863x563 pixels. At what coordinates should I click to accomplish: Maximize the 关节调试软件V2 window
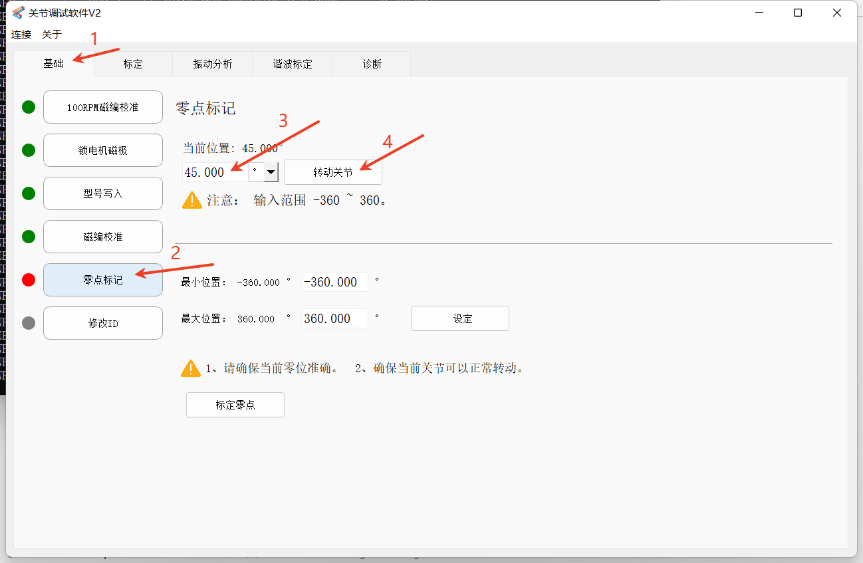[798, 13]
